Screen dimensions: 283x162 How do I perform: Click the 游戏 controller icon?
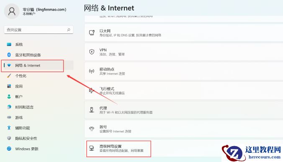pyautogui.click(x=9, y=118)
